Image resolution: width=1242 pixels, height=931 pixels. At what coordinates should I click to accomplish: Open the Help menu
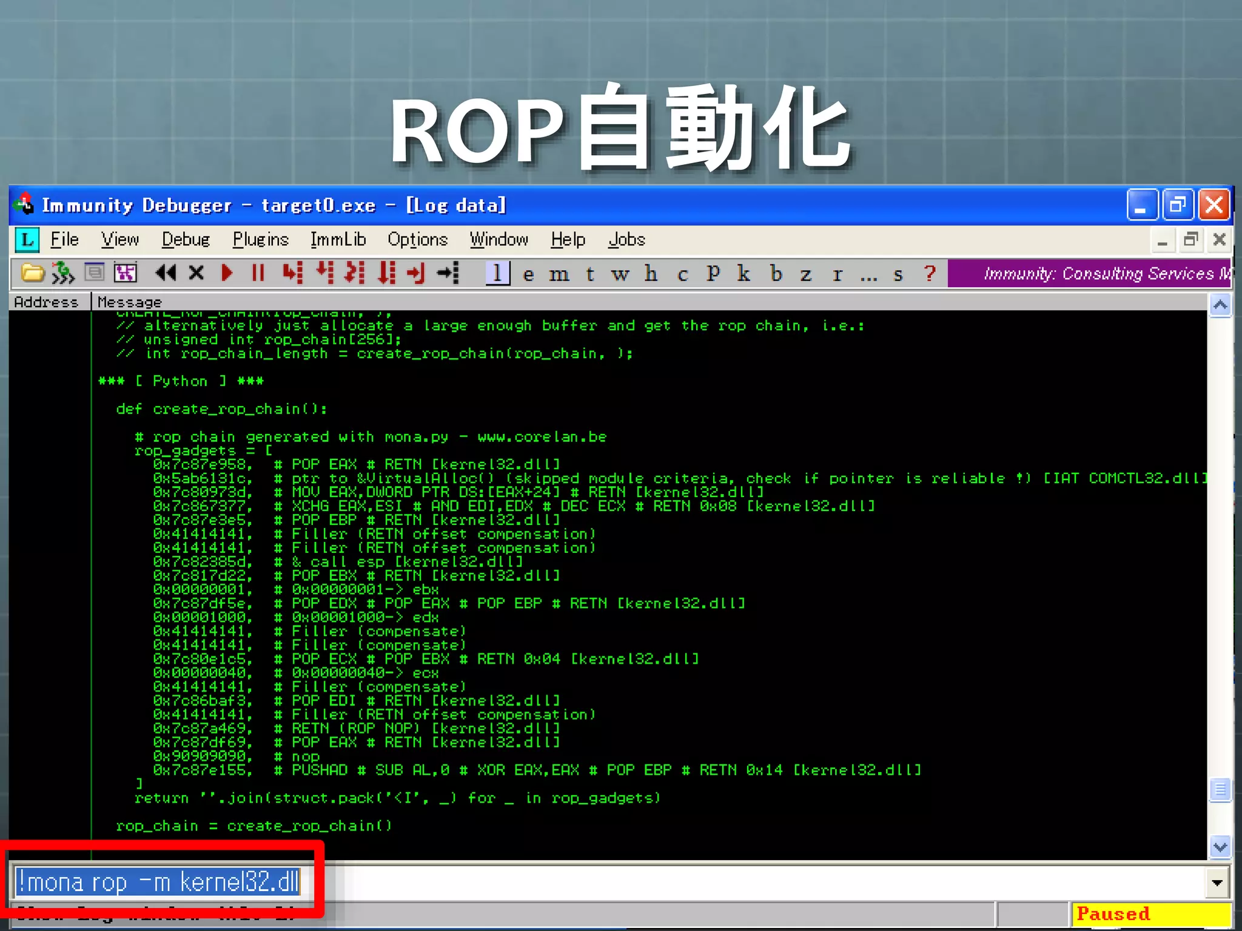click(568, 239)
